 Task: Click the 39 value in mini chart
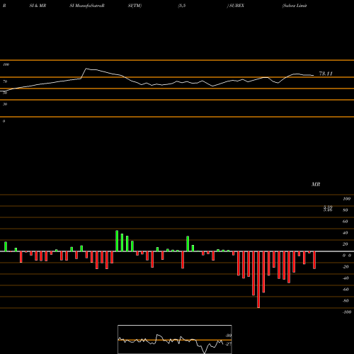point(229,336)
